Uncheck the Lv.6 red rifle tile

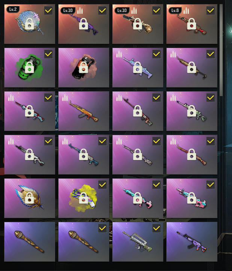point(211,11)
